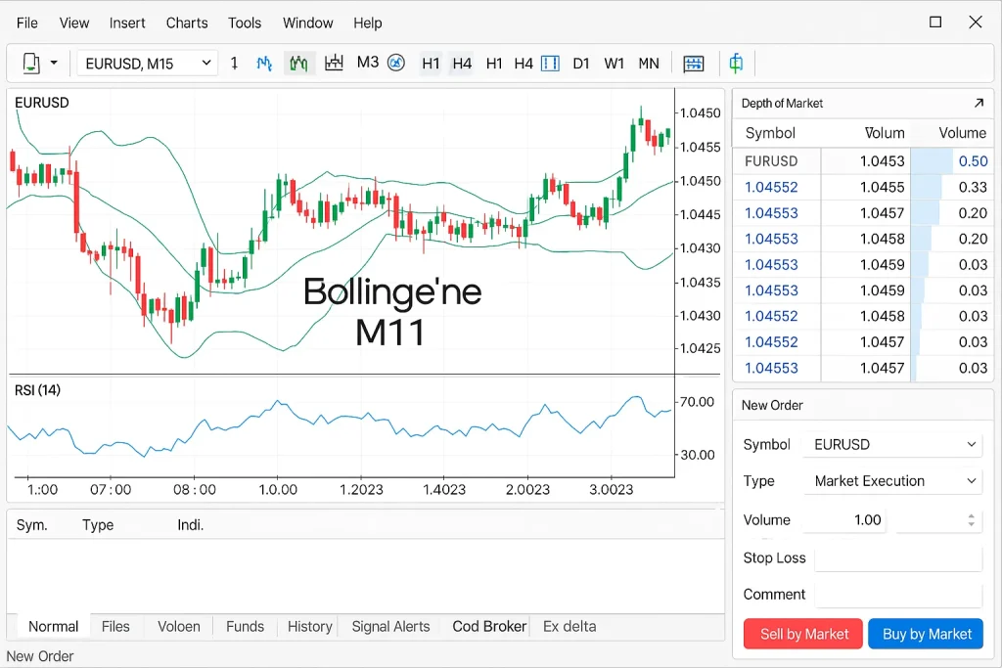Image resolution: width=1002 pixels, height=668 pixels.
Task: Open the Ex delta tab
Action: tap(569, 627)
